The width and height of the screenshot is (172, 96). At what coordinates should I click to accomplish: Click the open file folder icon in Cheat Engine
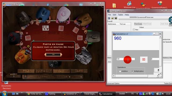click(x=112, y=18)
